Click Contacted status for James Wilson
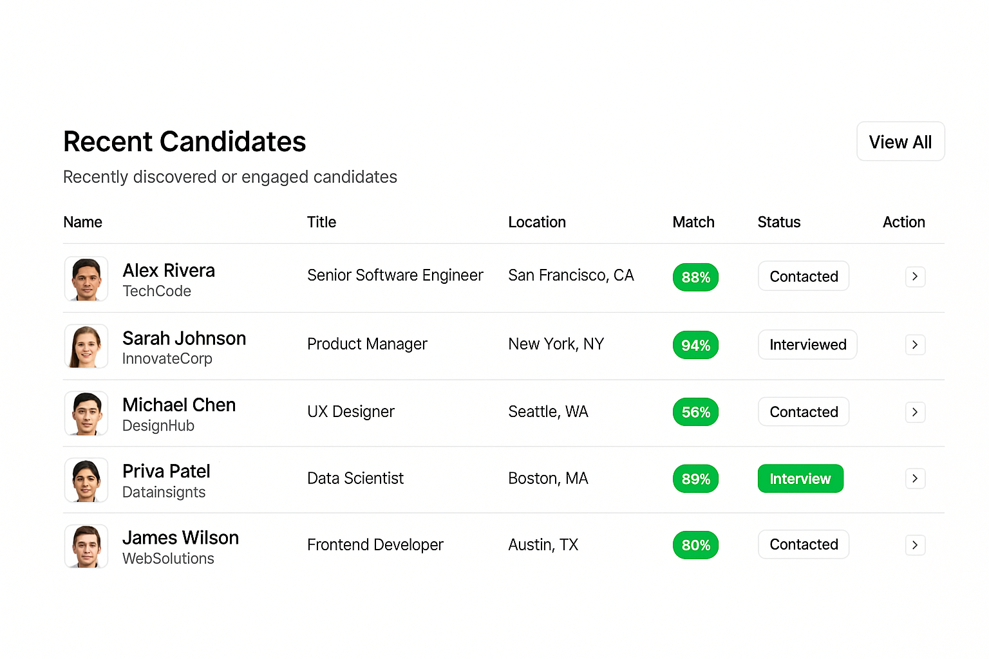Image resolution: width=989 pixels, height=659 pixels. coord(804,544)
